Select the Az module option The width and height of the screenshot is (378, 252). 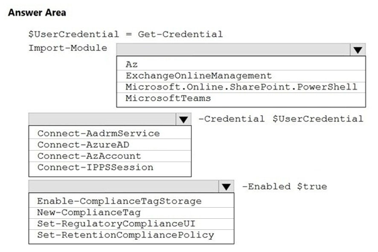(x=241, y=64)
